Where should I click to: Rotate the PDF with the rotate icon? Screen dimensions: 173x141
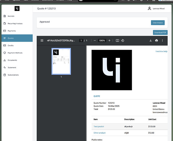click(122, 41)
